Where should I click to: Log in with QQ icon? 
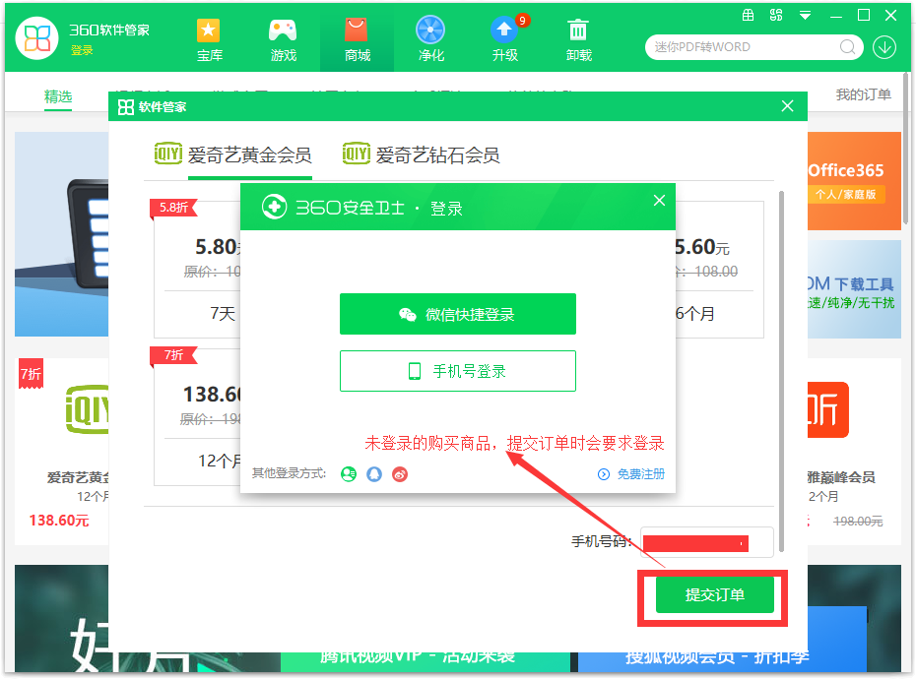[374, 474]
